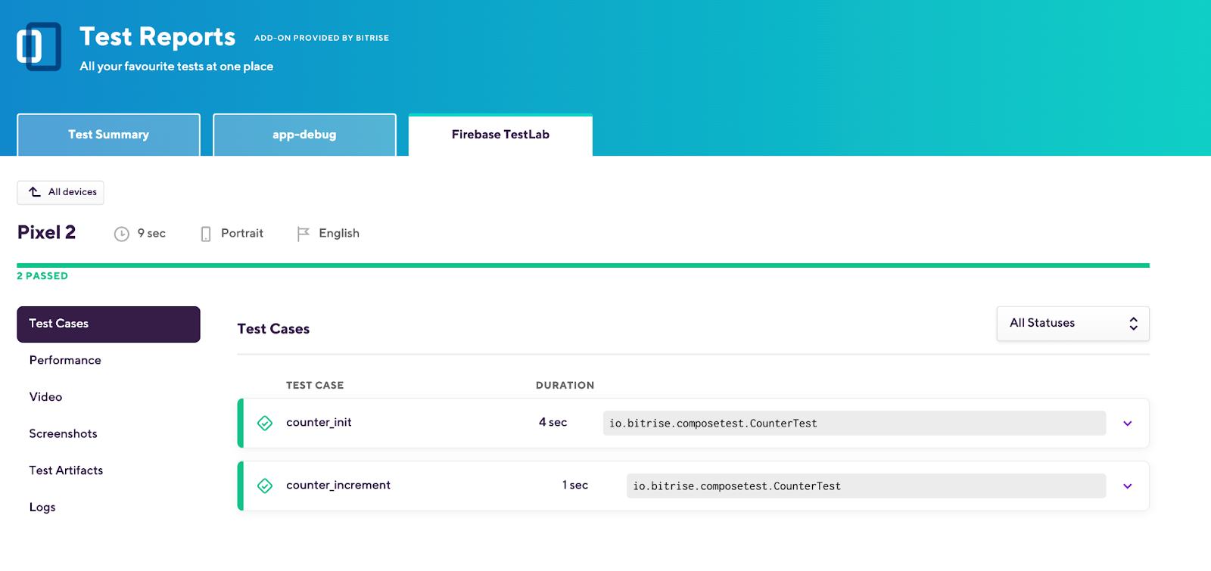
Task: Click the Portrait orientation label
Action: (x=242, y=234)
